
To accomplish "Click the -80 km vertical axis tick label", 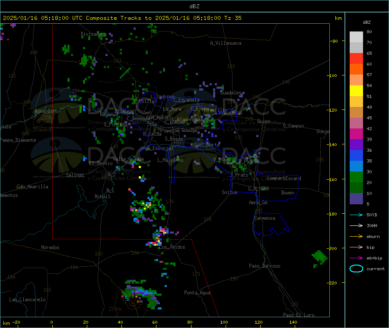I will pyautogui.click(x=334, y=41).
